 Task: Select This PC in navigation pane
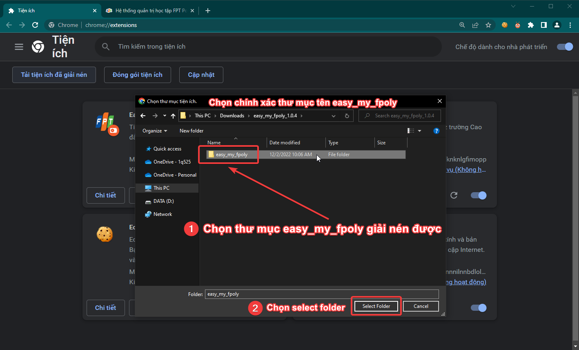click(x=167, y=188)
